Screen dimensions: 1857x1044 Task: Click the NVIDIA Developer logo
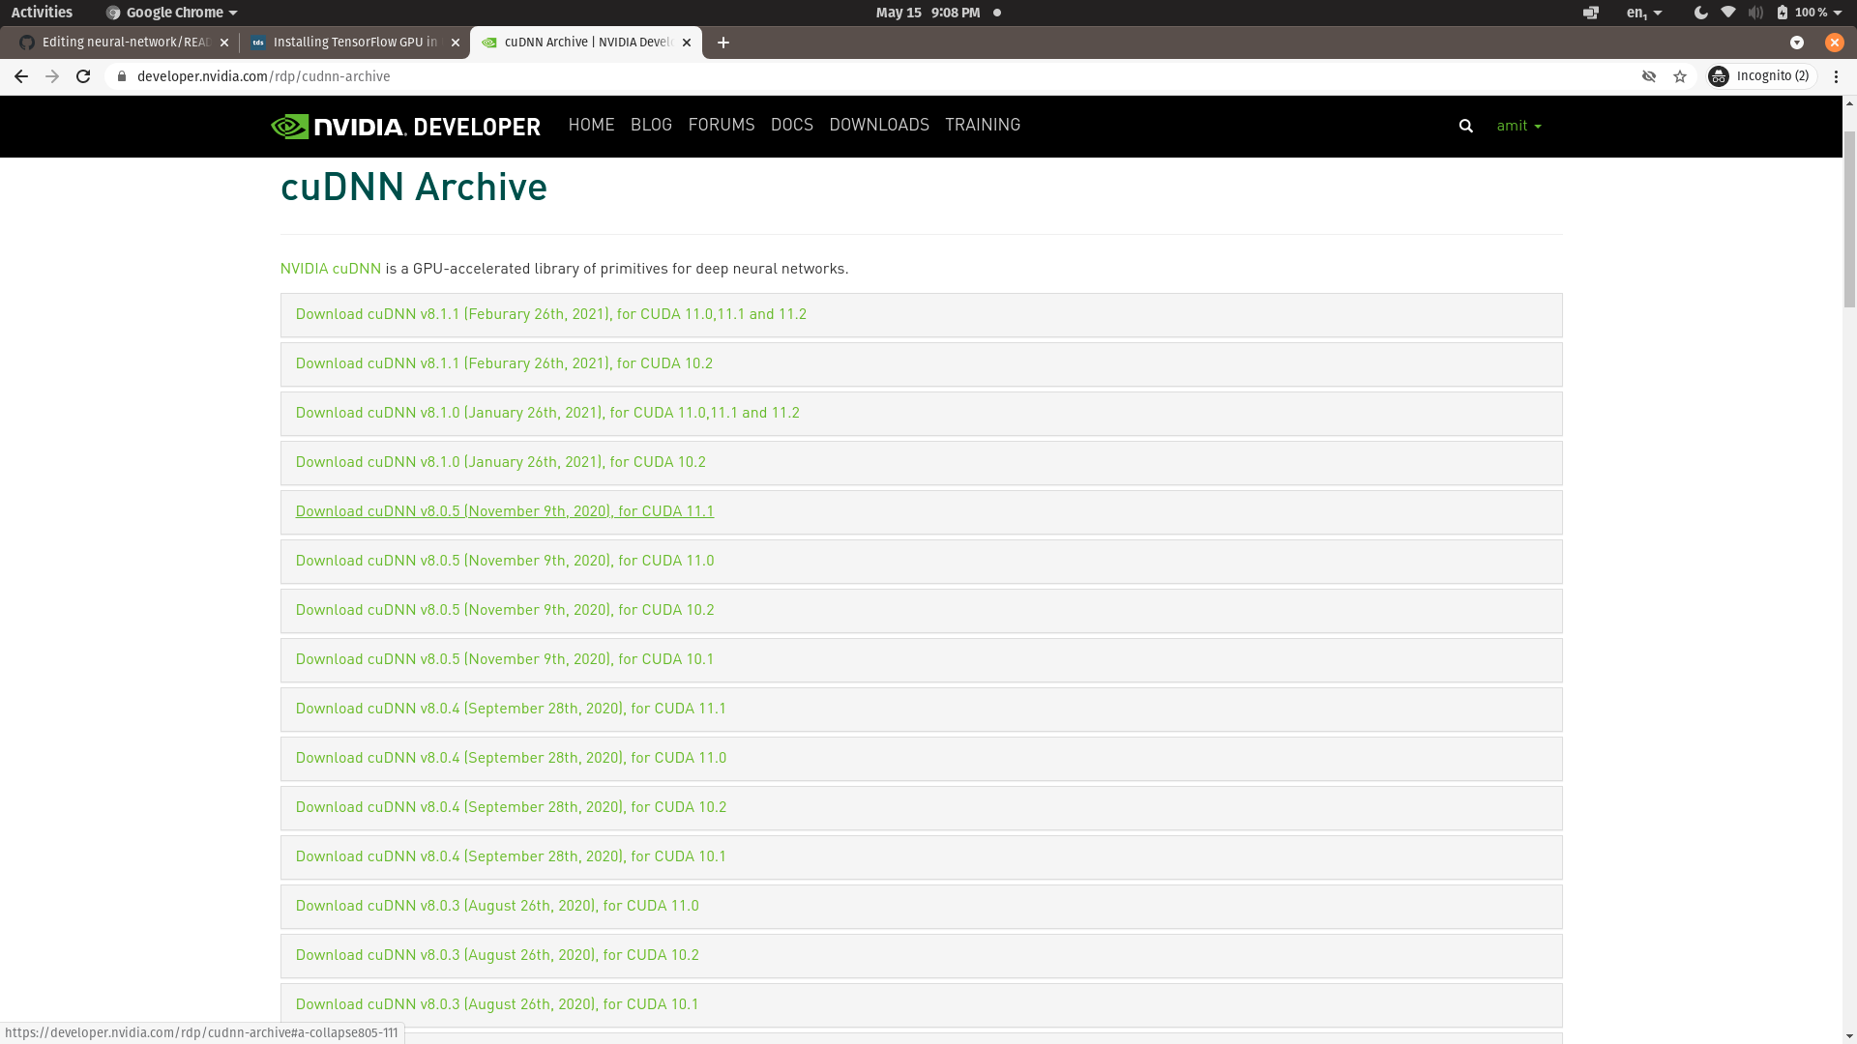405,126
